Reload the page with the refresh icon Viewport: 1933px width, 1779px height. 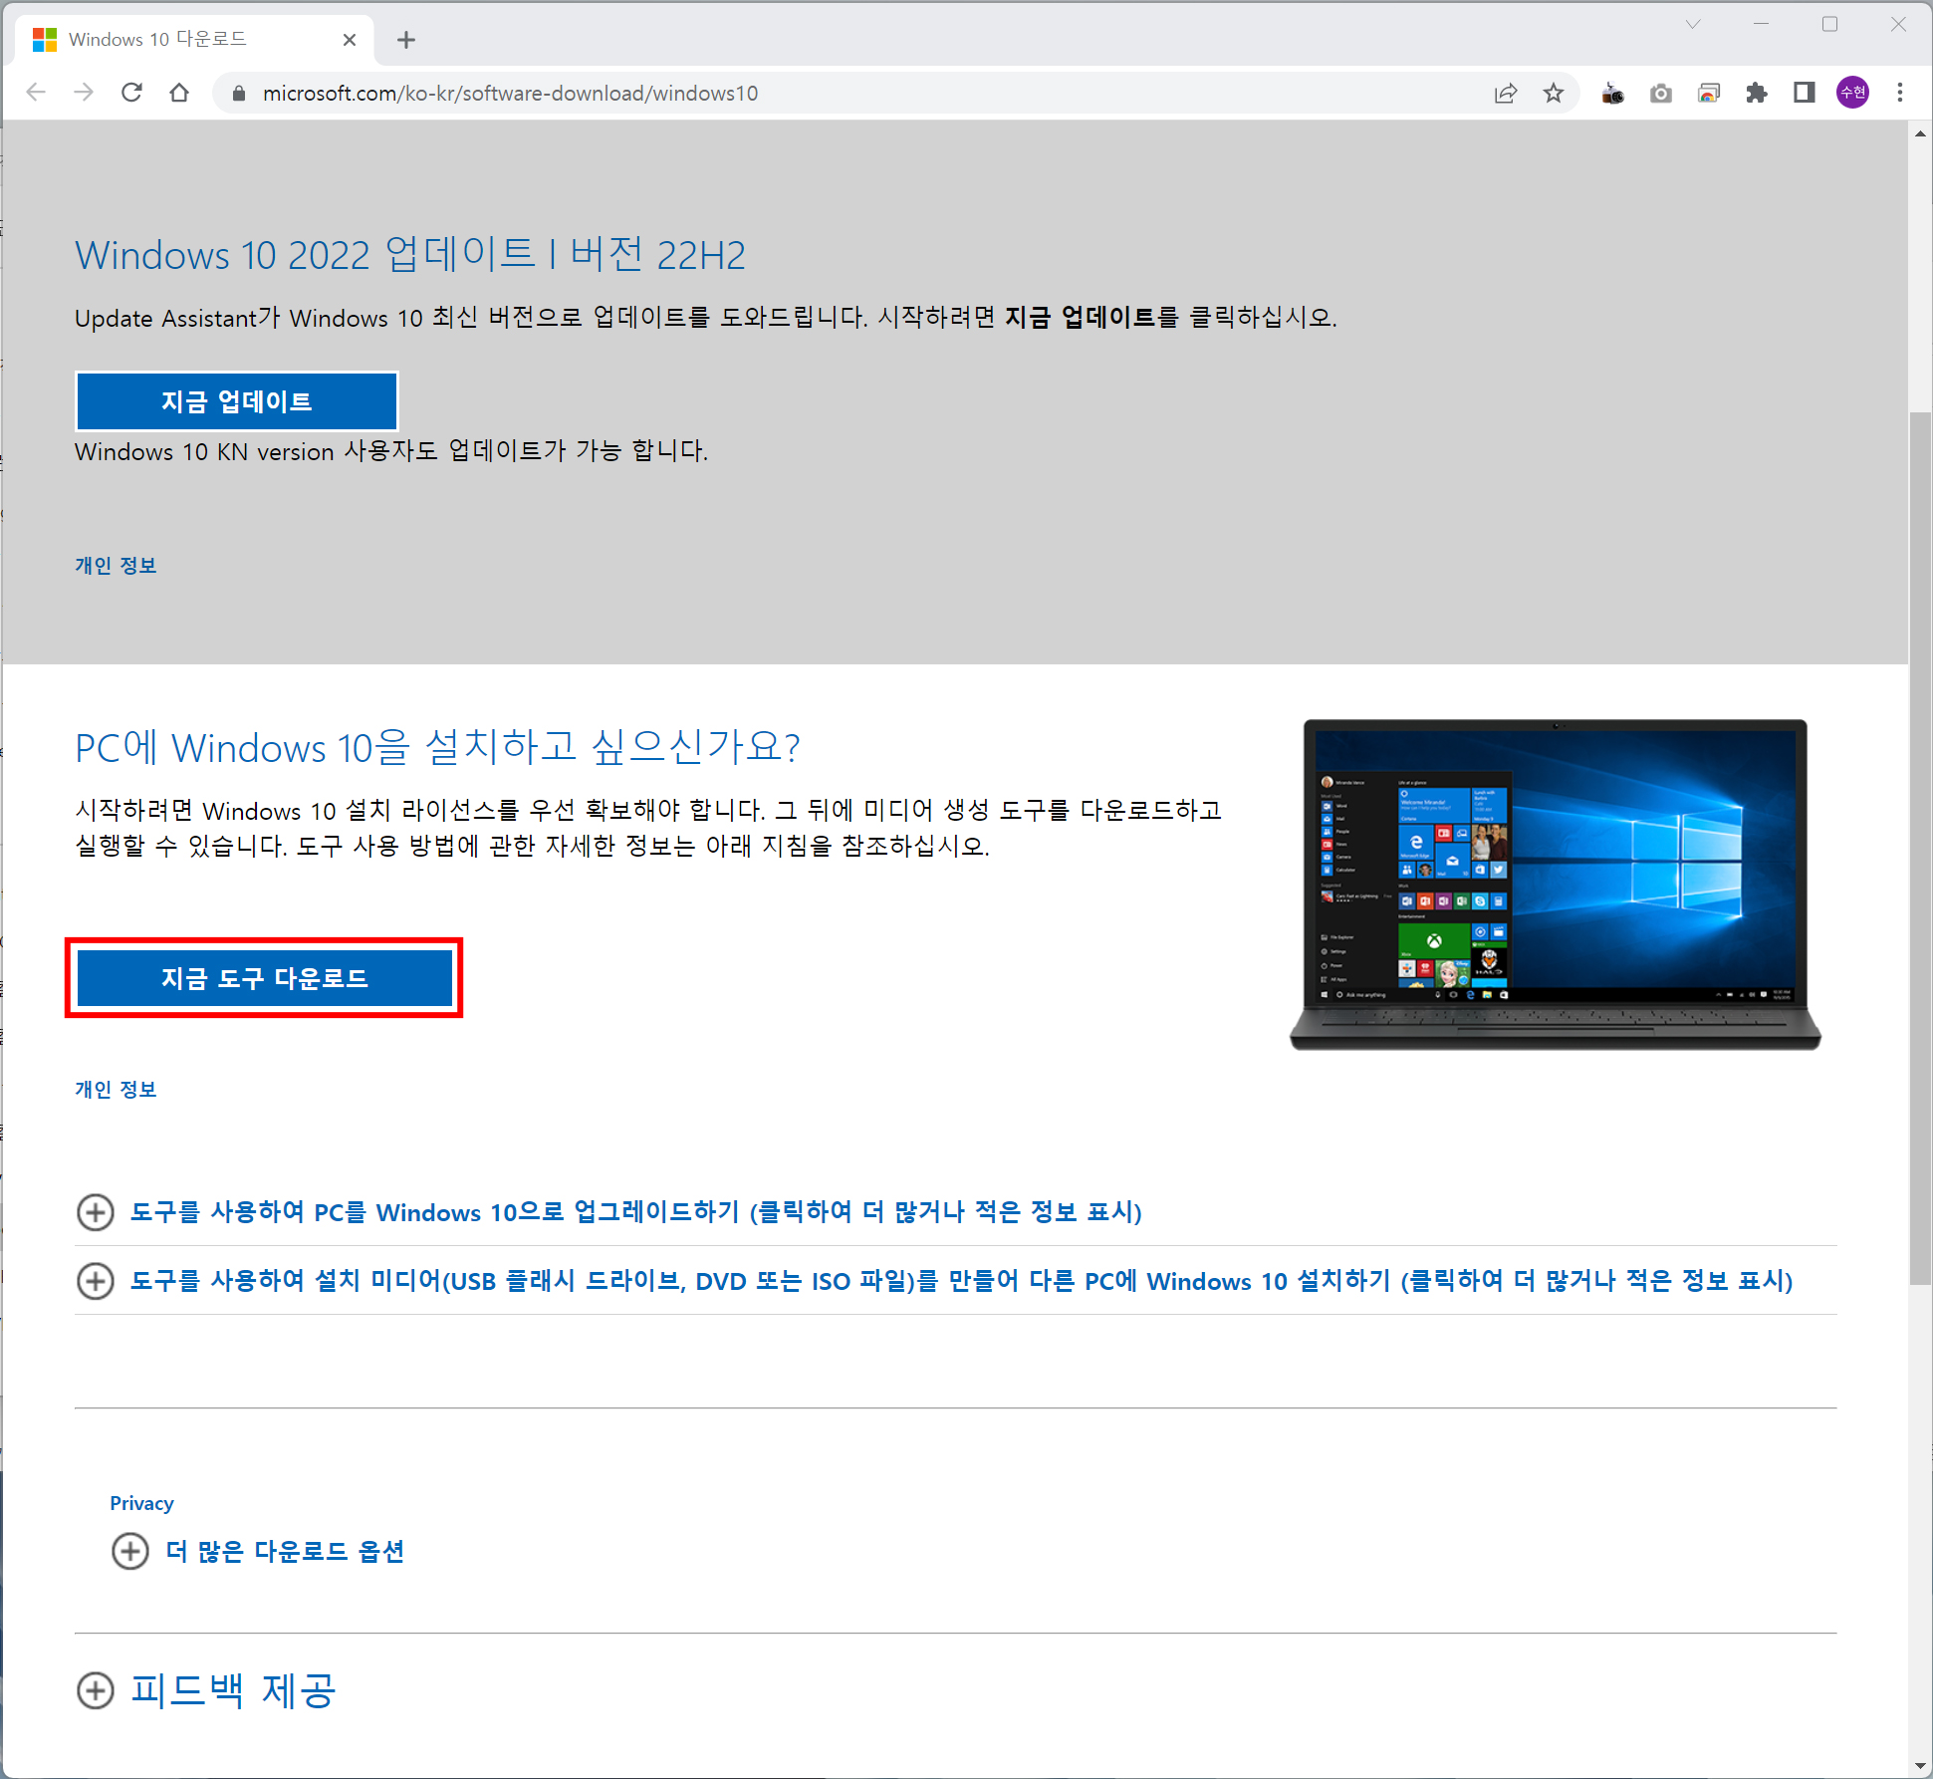131,93
